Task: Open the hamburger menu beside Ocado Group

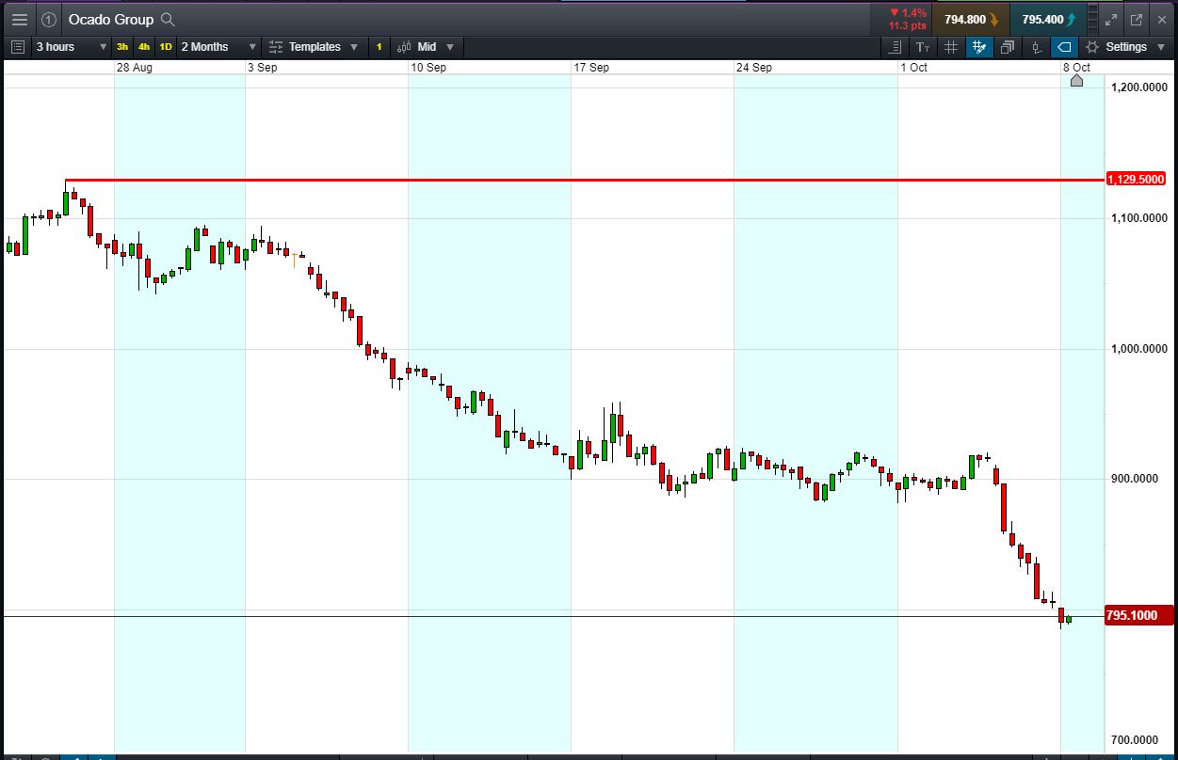Action: 19,19
